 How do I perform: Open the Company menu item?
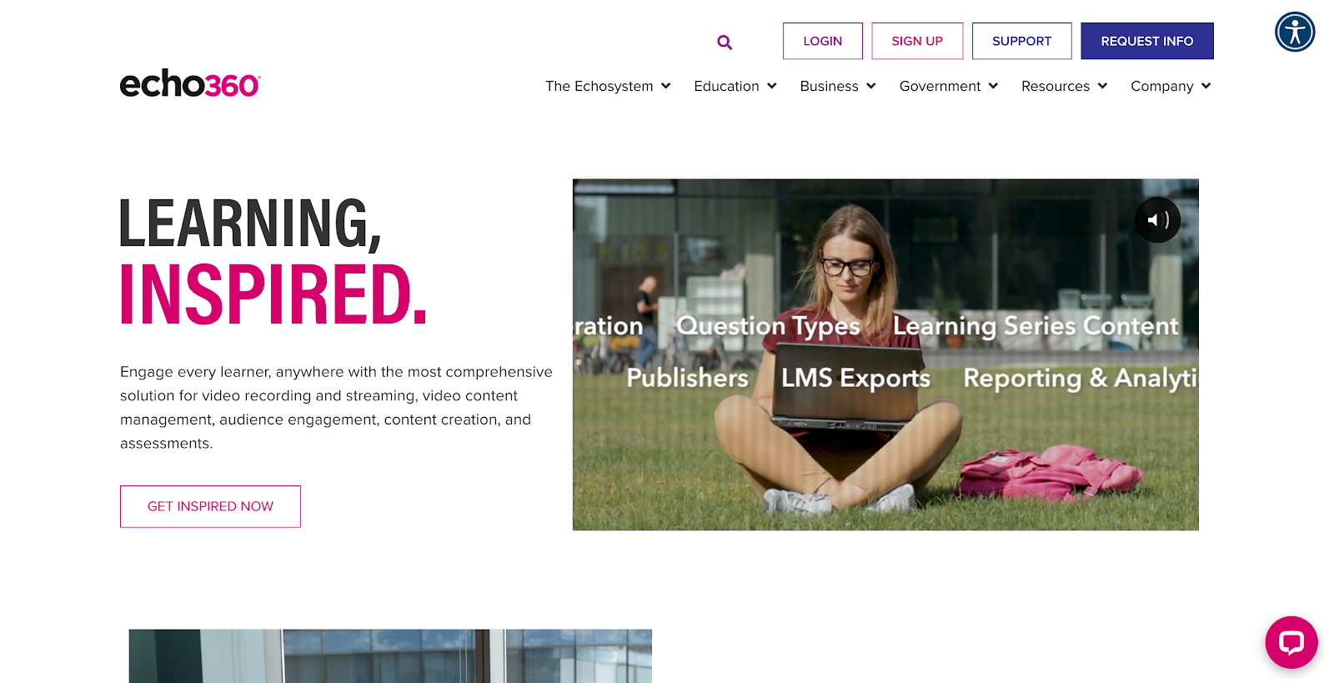click(1161, 86)
